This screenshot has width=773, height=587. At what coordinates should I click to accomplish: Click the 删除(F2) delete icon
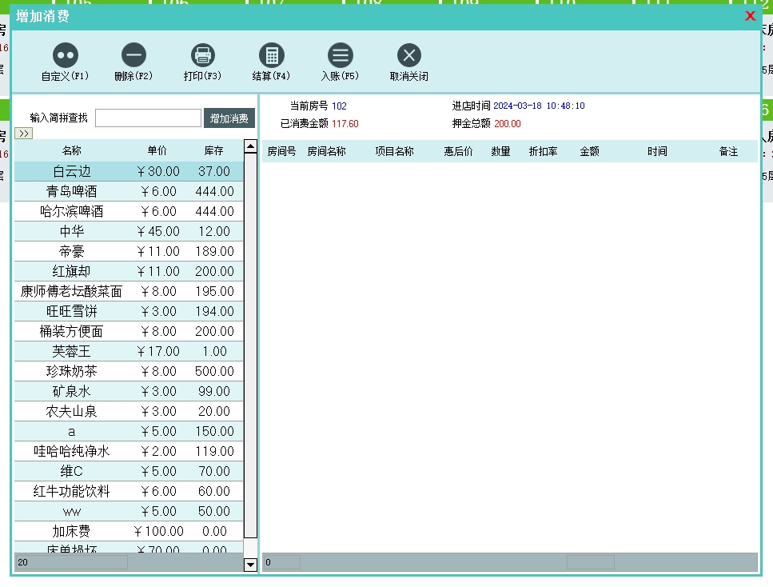pos(133,55)
